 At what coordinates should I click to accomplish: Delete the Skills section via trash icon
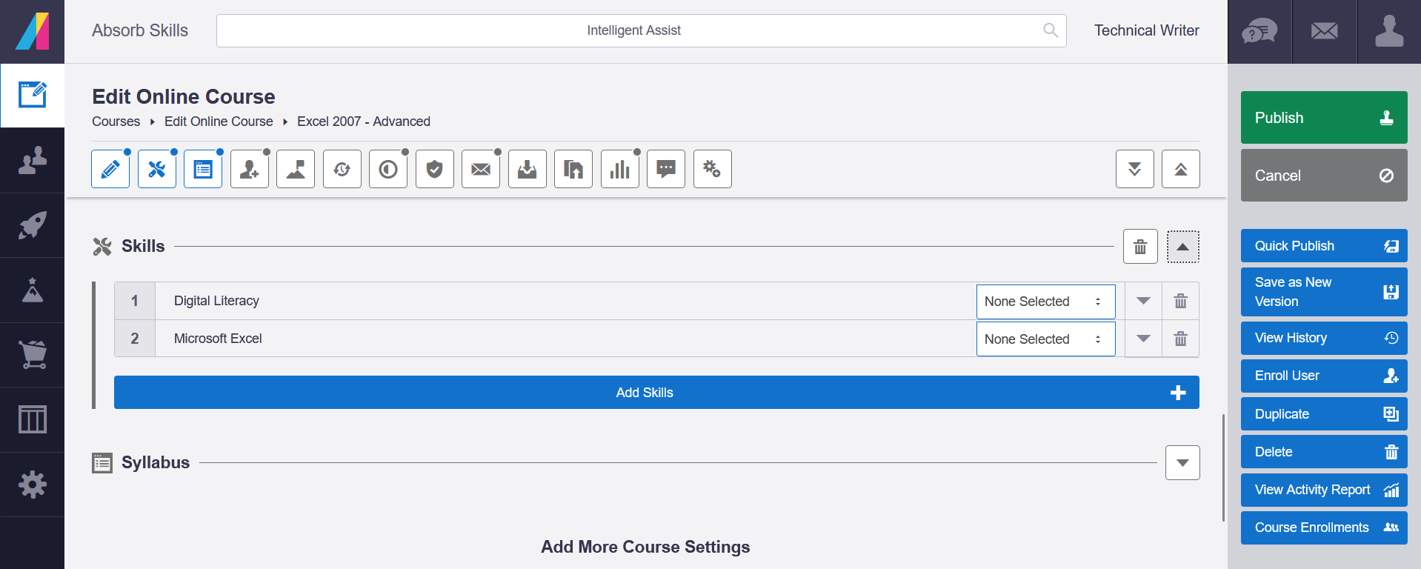click(x=1140, y=247)
